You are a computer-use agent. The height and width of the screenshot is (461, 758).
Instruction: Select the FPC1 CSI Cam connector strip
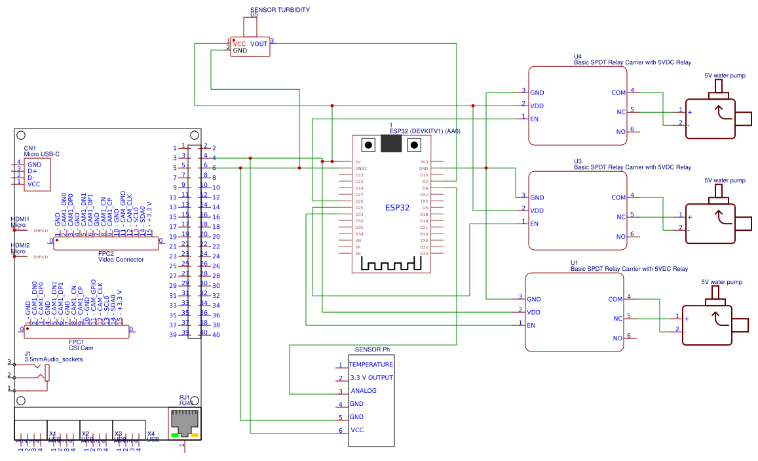[x=77, y=332]
